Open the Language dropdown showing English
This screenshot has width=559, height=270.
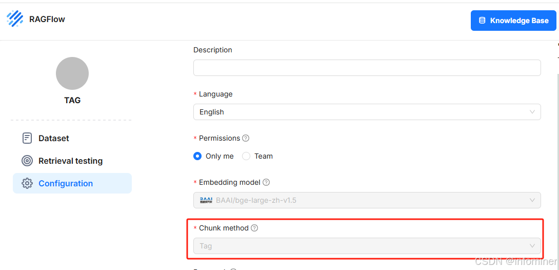coord(367,112)
